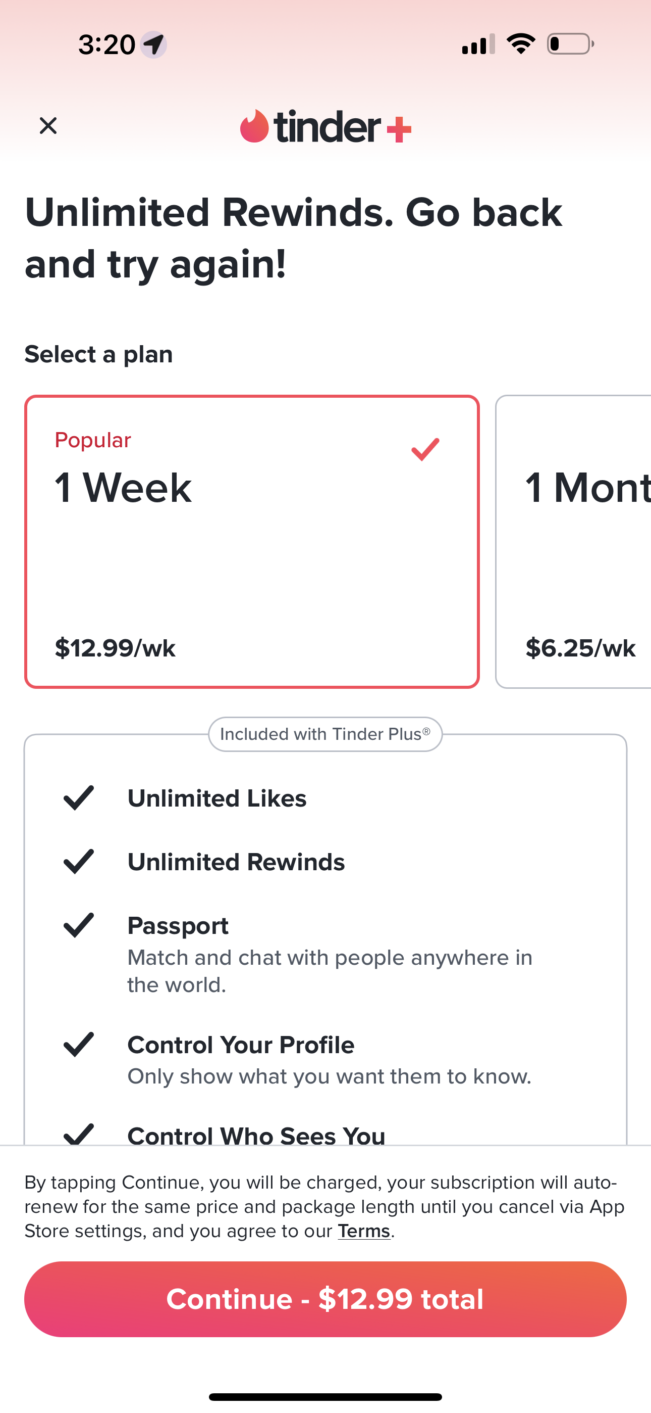Tap the red selected checkmark on 1 Week
This screenshot has width=651, height=1413.
tap(425, 449)
